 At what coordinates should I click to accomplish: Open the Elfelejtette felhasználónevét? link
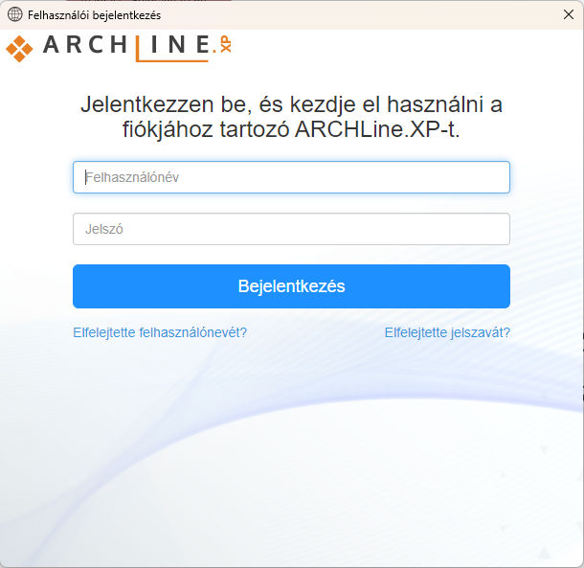click(160, 332)
